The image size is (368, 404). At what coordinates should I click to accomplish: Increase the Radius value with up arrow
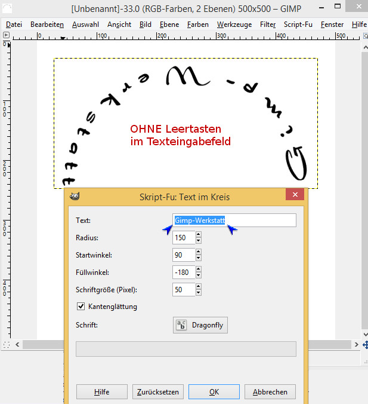pyautogui.click(x=198, y=234)
